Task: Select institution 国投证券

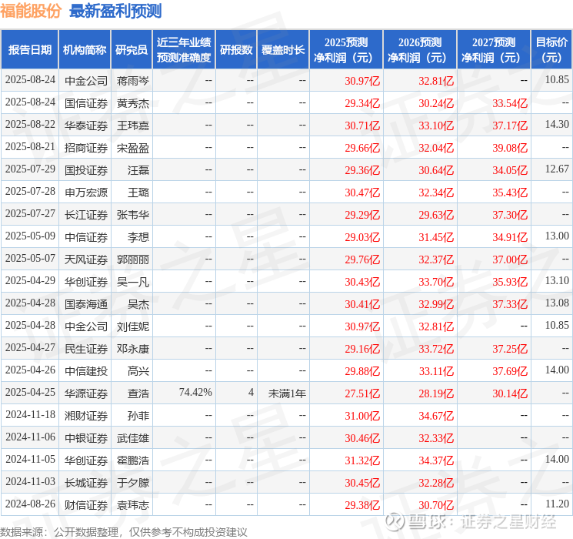Action: pyautogui.click(x=86, y=170)
